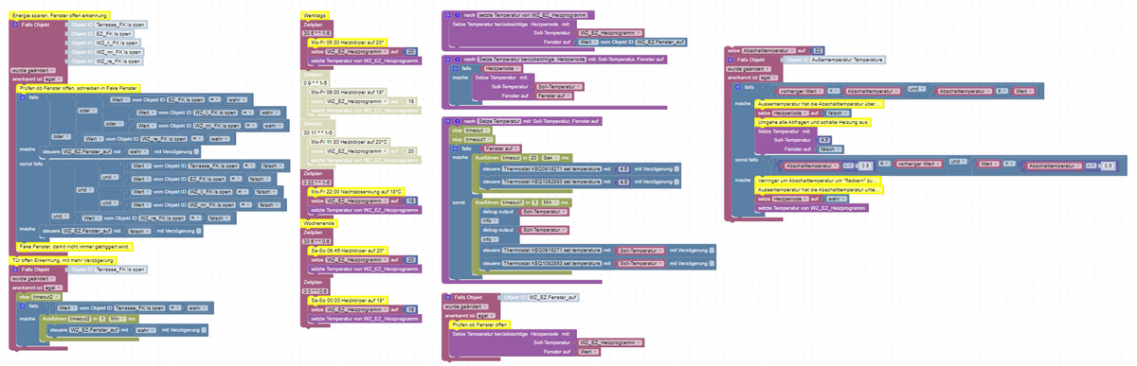This screenshot has height=366, width=1137.
Task: Click the help question-mark icon on 'setzte Temperatur von WZ_EZ_Heizprogramm' function
Action: (x=458, y=15)
